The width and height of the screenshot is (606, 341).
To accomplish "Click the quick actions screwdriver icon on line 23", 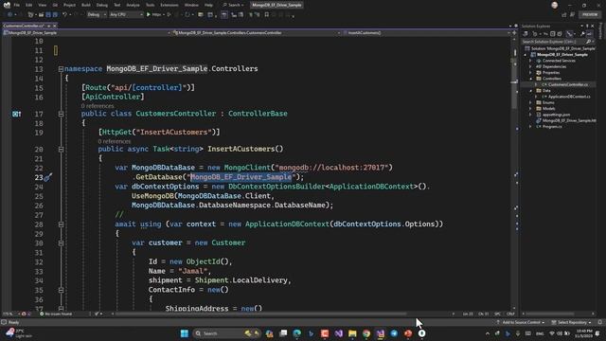I will tap(48, 177).
